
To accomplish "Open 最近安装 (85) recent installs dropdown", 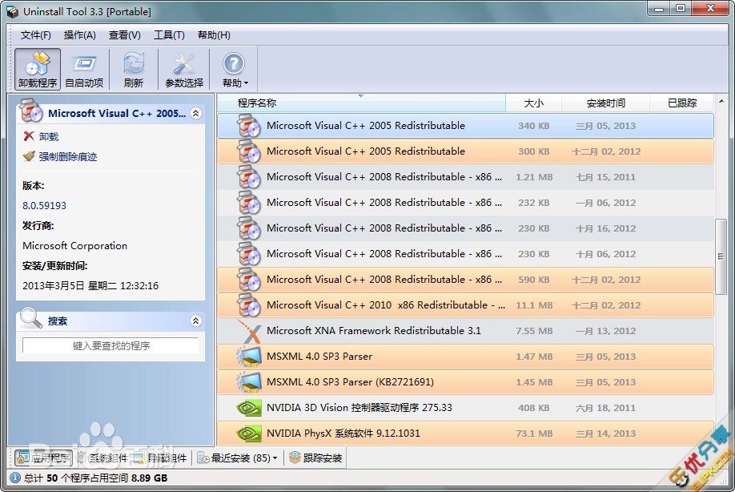I will click(237, 458).
